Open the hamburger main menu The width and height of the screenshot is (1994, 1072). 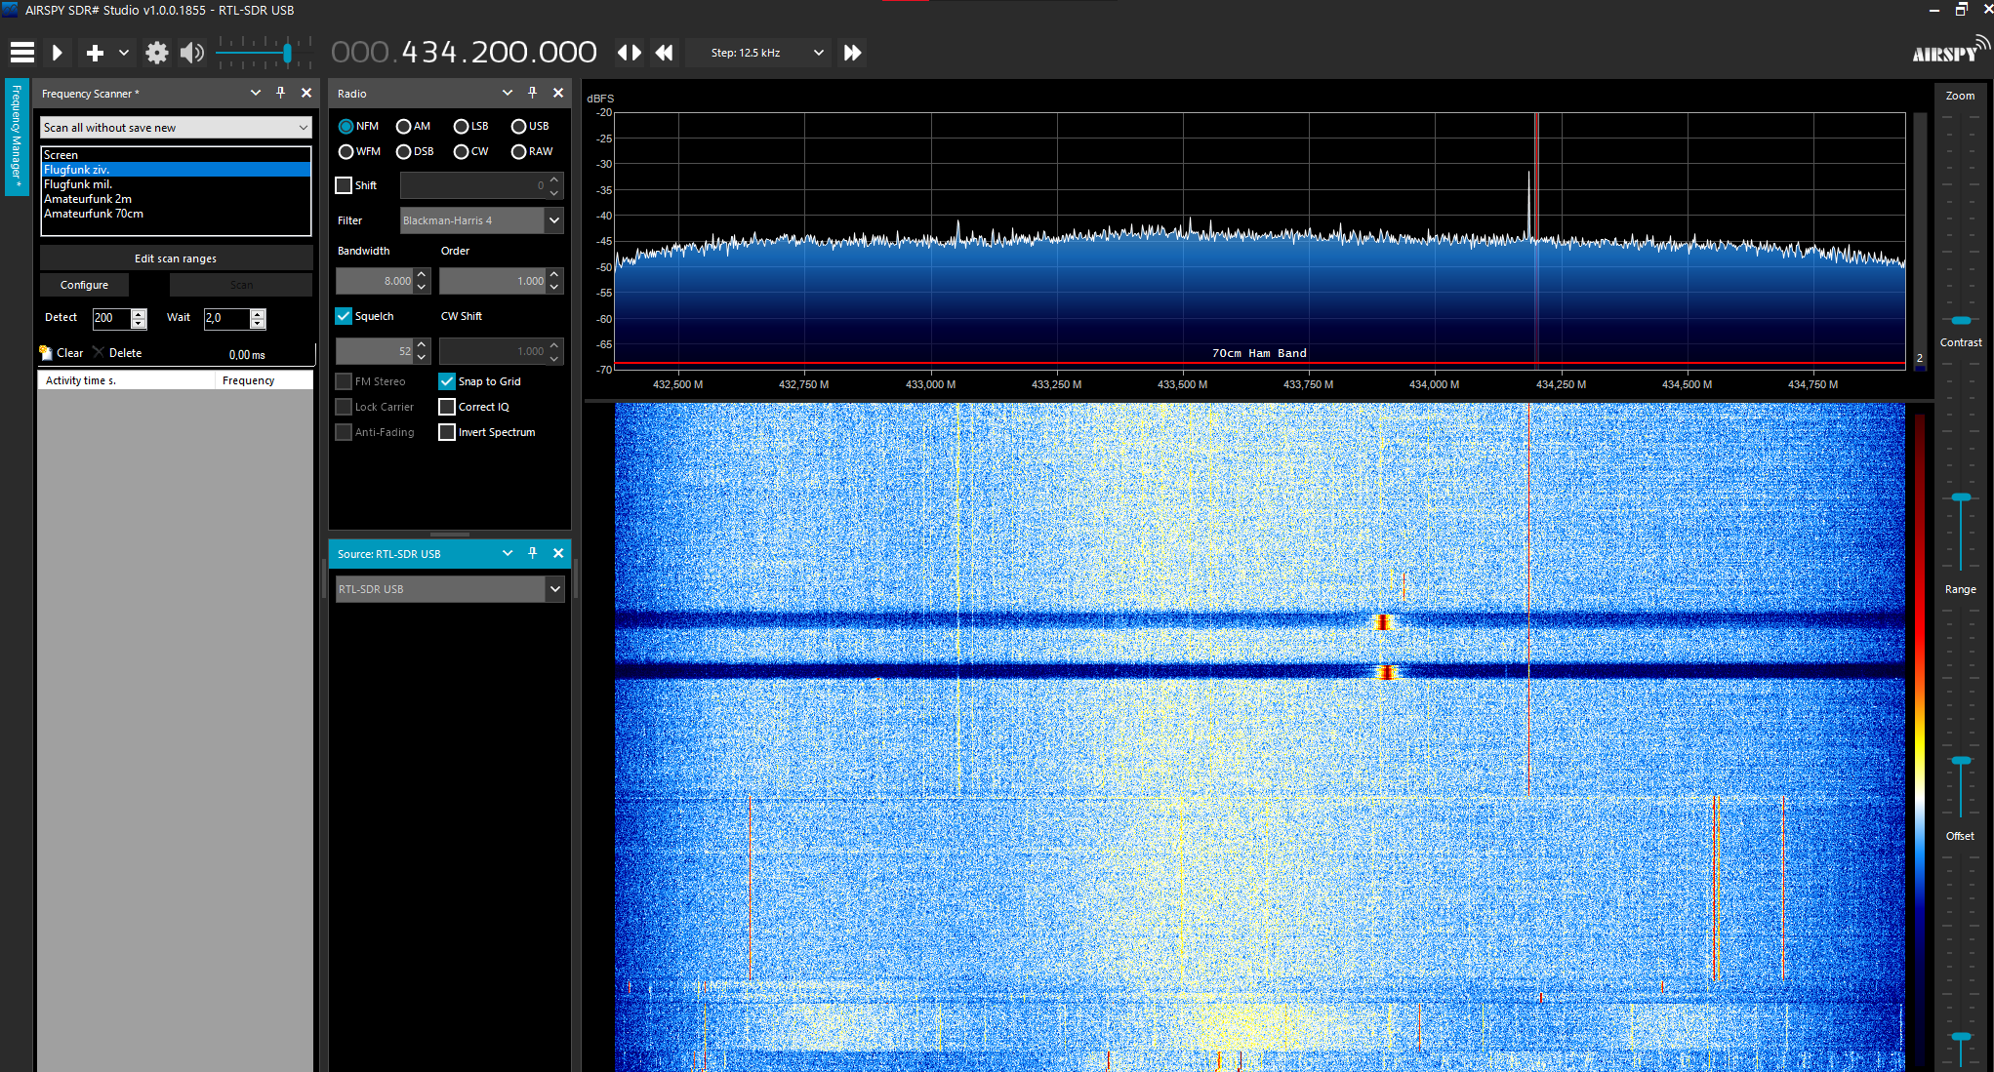pyautogui.click(x=21, y=53)
